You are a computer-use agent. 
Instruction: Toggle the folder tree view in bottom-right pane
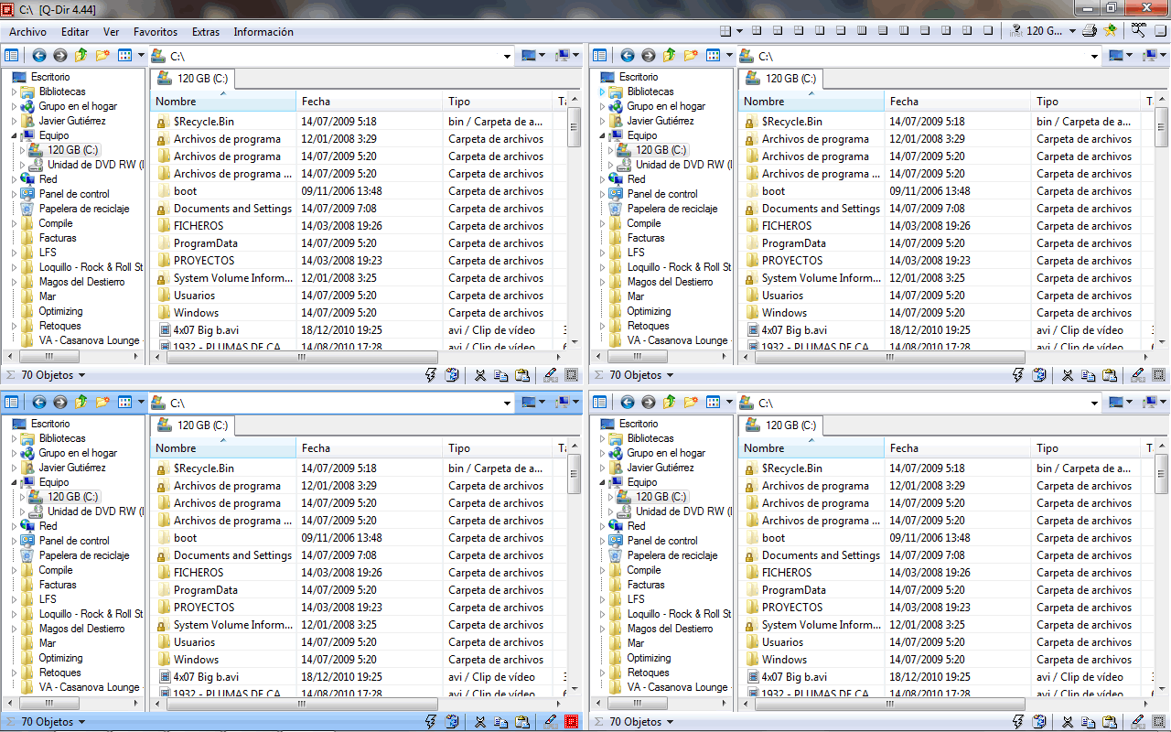(599, 403)
